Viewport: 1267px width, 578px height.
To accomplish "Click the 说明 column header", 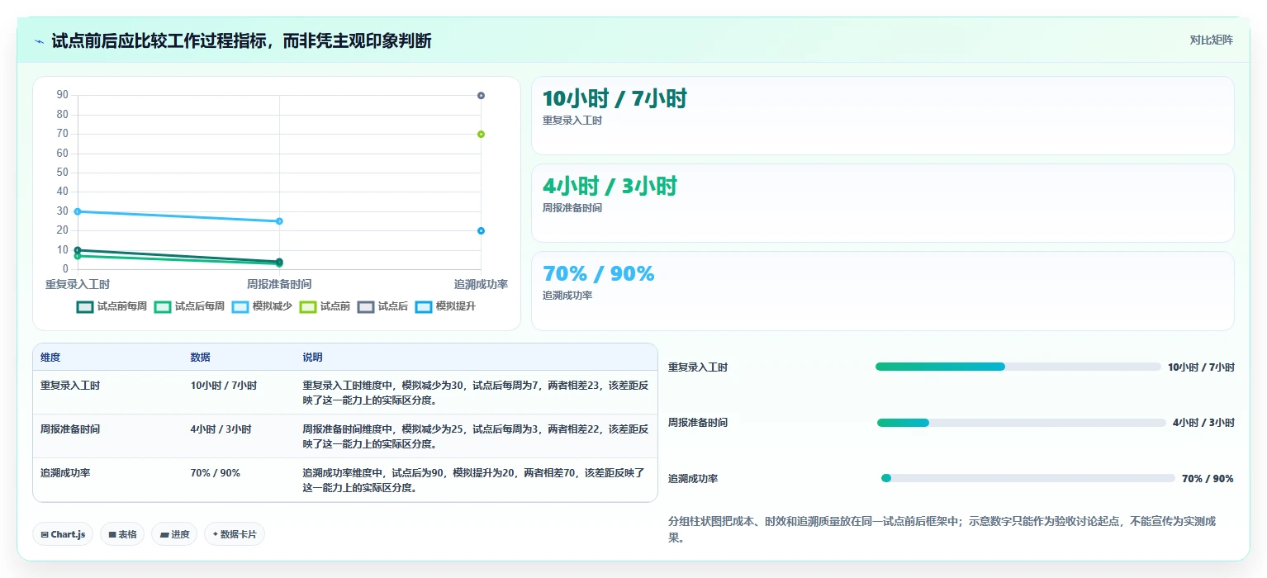I will (x=312, y=358).
